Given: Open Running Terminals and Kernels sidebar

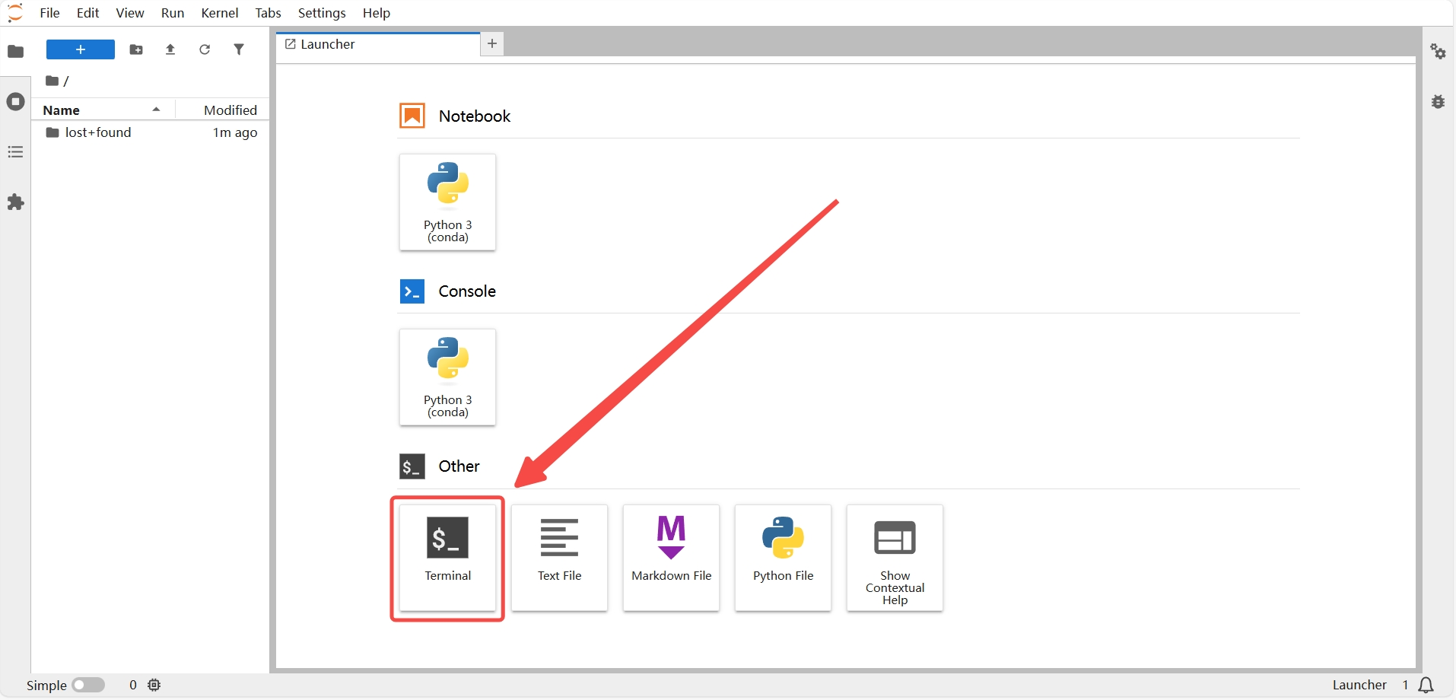Looking at the screenshot, I should 15,102.
